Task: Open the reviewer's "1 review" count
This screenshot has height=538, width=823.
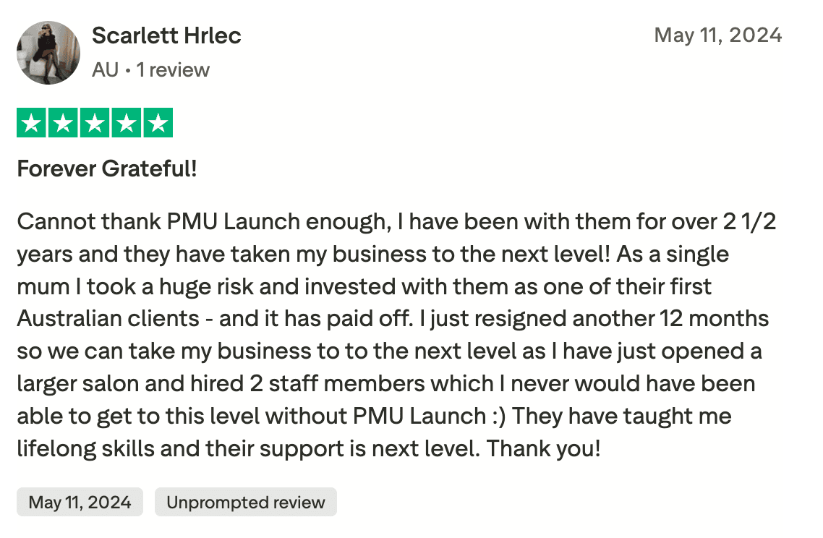Action: pos(173,70)
